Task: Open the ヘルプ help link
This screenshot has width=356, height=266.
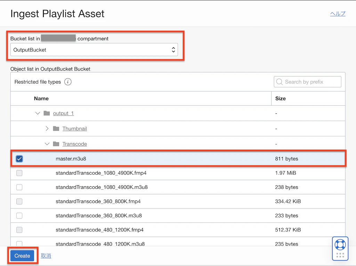Action: pos(338,14)
